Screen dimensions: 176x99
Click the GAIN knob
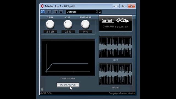click(50, 24)
